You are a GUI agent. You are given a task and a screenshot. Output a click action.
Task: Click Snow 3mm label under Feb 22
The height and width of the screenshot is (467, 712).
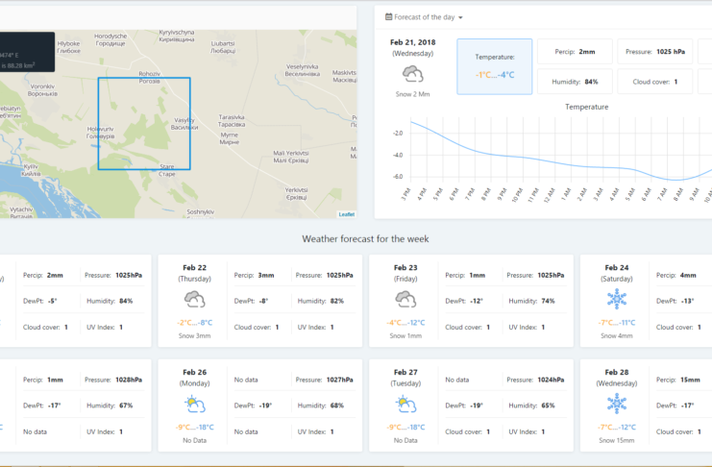pos(194,335)
